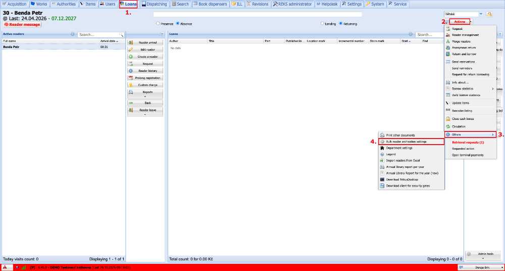Choose Send reservations menu item

click(x=470, y=62)
